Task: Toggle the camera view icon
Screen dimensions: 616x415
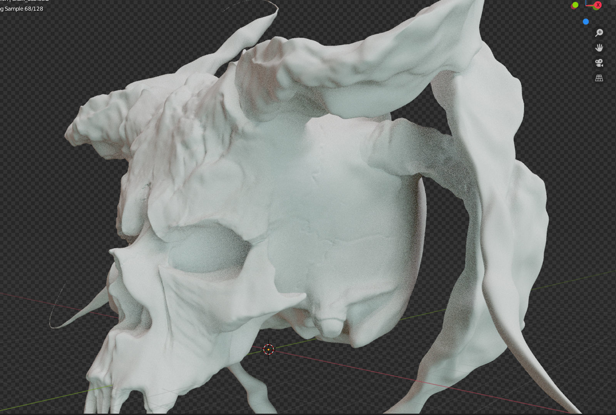Action: (x=599, y=63)
